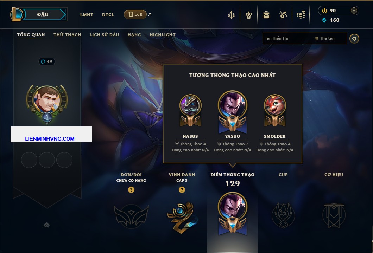This screenshot has height=253, width=373.
Task: Switch to the Lịch Sử Đấu tab
Action: click(104, 35)
